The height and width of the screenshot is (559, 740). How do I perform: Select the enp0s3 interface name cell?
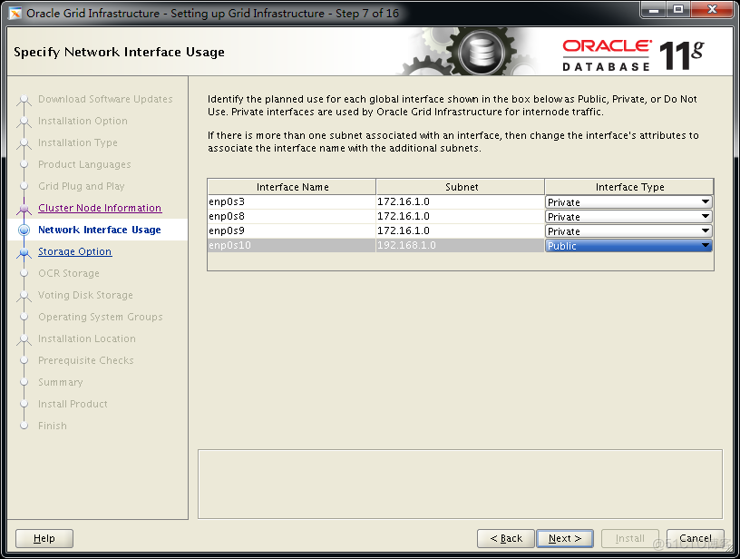pos(292,201)
